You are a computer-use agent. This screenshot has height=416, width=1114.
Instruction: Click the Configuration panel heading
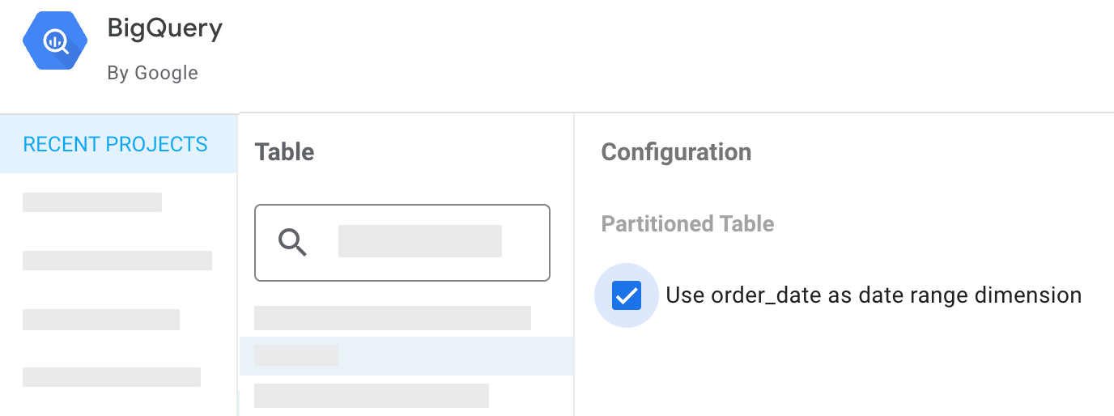676,152
